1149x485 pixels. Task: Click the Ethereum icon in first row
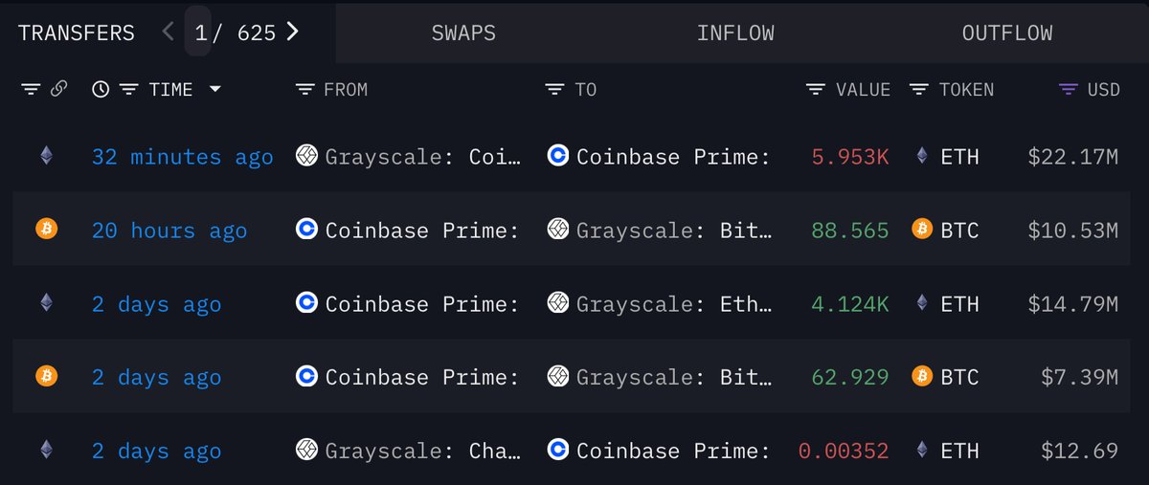click(x=46, y=155)
